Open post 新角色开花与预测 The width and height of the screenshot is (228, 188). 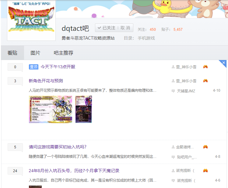(x=46, y=81)
